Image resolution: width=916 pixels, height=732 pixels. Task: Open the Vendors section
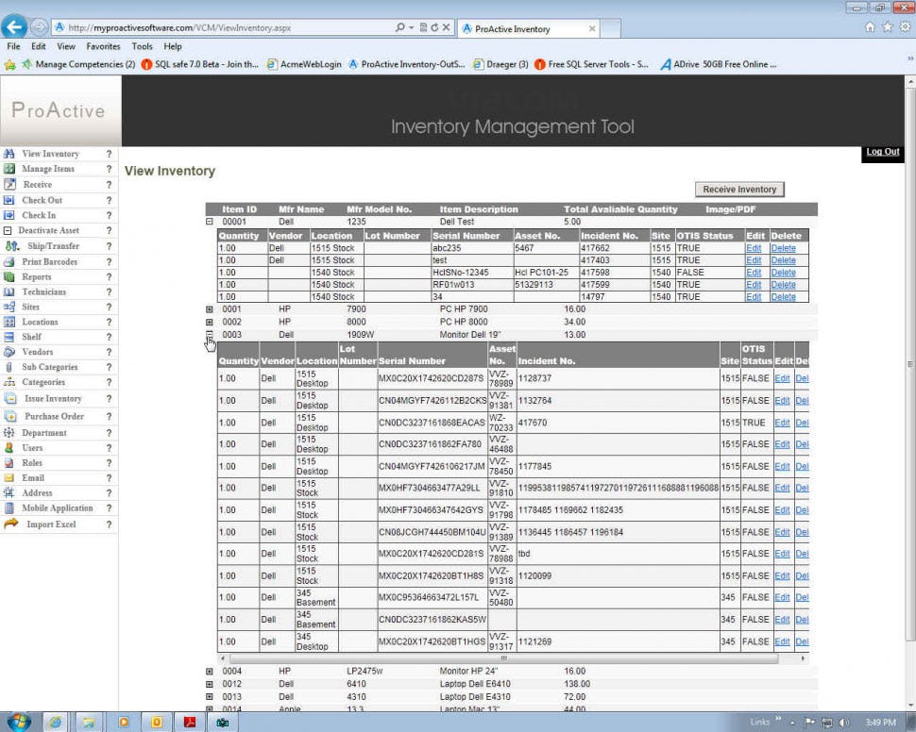click(x=38, y=352)
